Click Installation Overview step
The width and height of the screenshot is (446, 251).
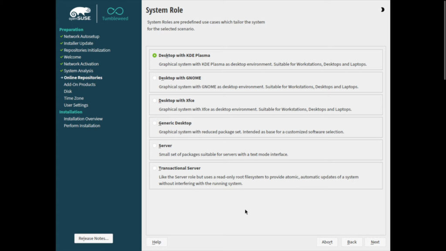83,119
